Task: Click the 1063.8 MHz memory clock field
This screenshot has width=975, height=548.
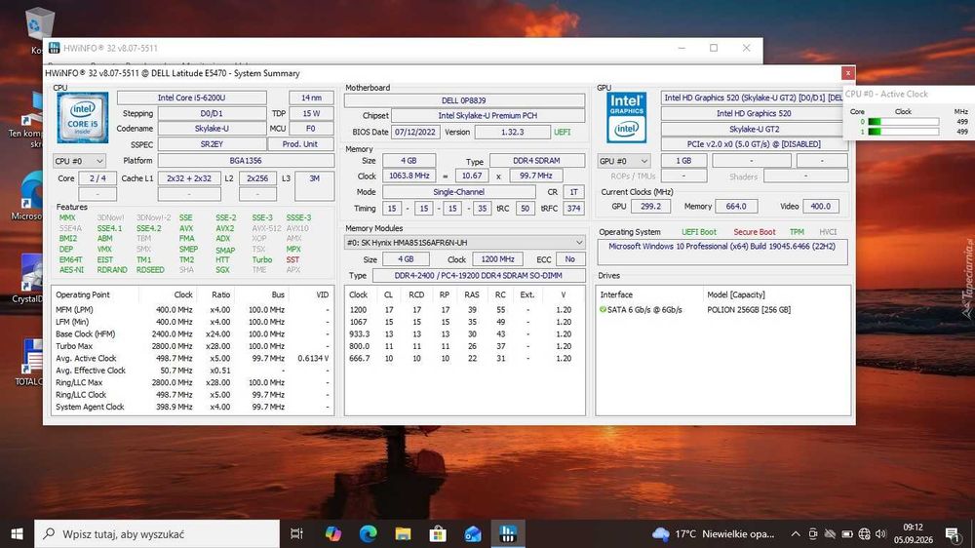Action: click(x=409, y=176)
